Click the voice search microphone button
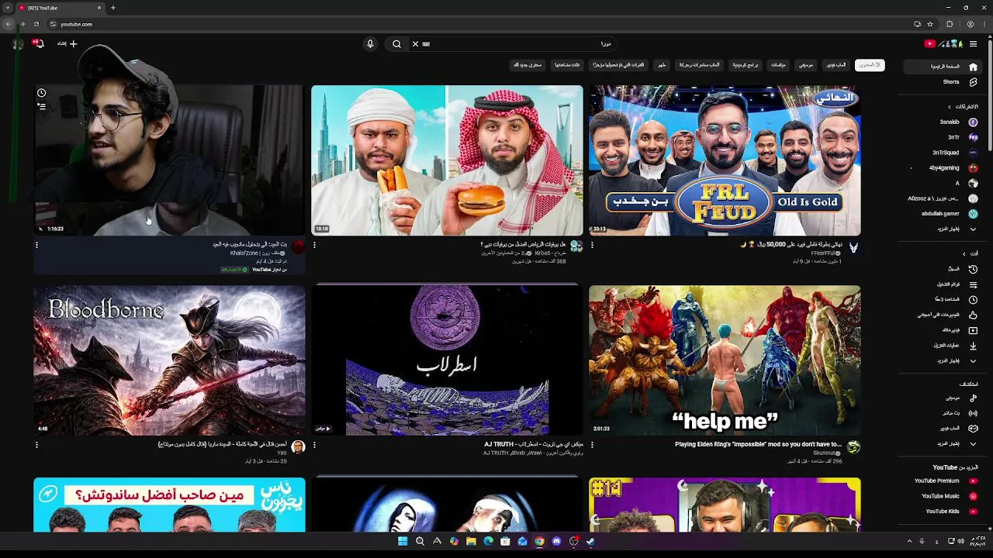Screen dimensions: 993x558 click(370, 44)
